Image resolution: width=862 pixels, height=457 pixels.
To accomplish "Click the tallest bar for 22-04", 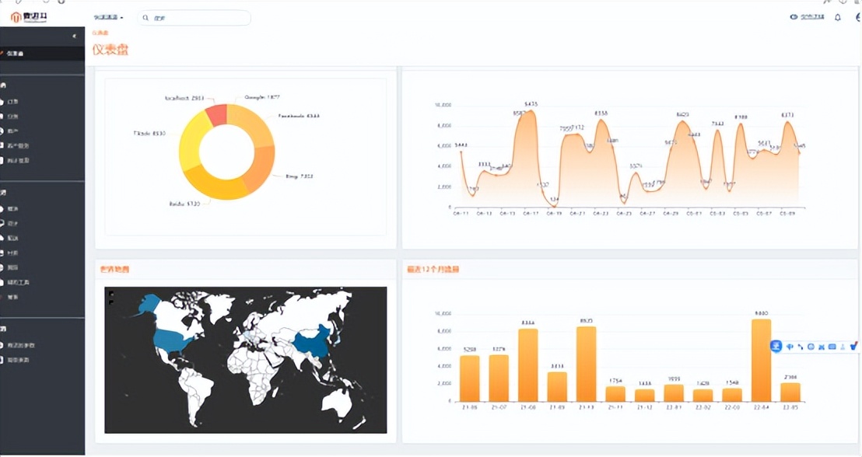I will click(761, 360).
